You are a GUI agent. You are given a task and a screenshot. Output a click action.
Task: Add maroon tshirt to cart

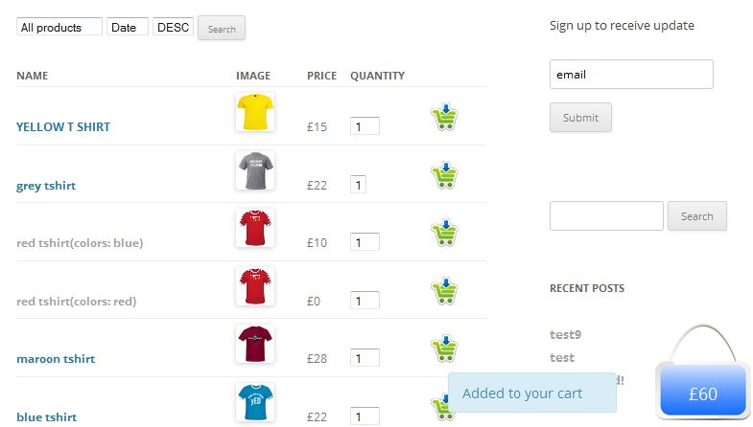pyautogui.click(x=444, y=348)
